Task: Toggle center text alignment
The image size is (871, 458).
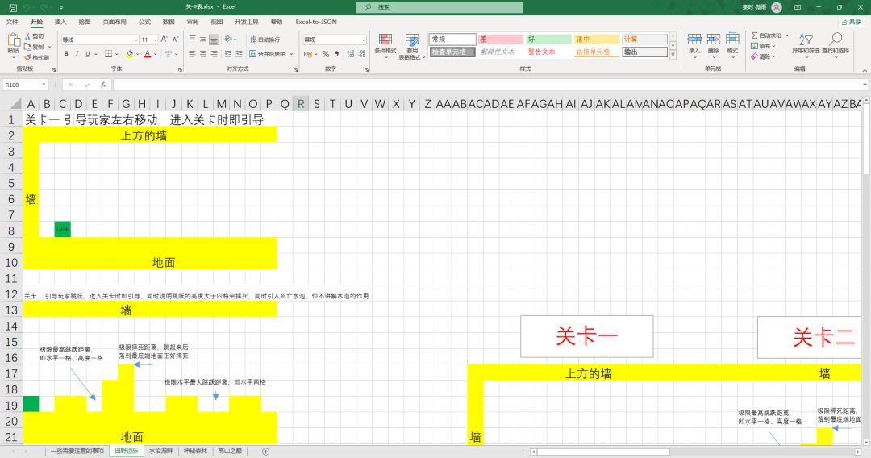Action: [x=203, y=54]
